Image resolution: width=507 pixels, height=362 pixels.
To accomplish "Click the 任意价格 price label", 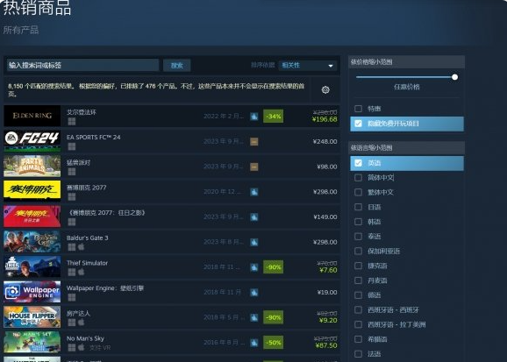I will point(407,87).
